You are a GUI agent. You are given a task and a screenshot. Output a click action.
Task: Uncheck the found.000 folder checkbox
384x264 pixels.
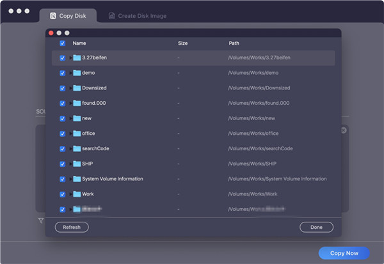tap(62, 103)
